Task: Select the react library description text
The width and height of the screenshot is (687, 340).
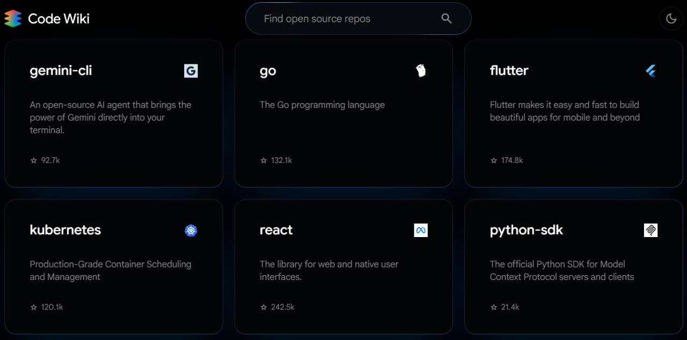Action: point(329,270)
